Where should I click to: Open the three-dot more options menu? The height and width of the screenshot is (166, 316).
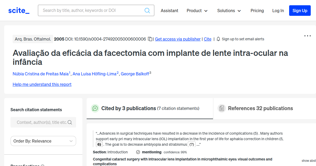[x=307, y=36]
